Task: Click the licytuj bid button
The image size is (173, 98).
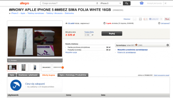Action: (x=112, y=34)
